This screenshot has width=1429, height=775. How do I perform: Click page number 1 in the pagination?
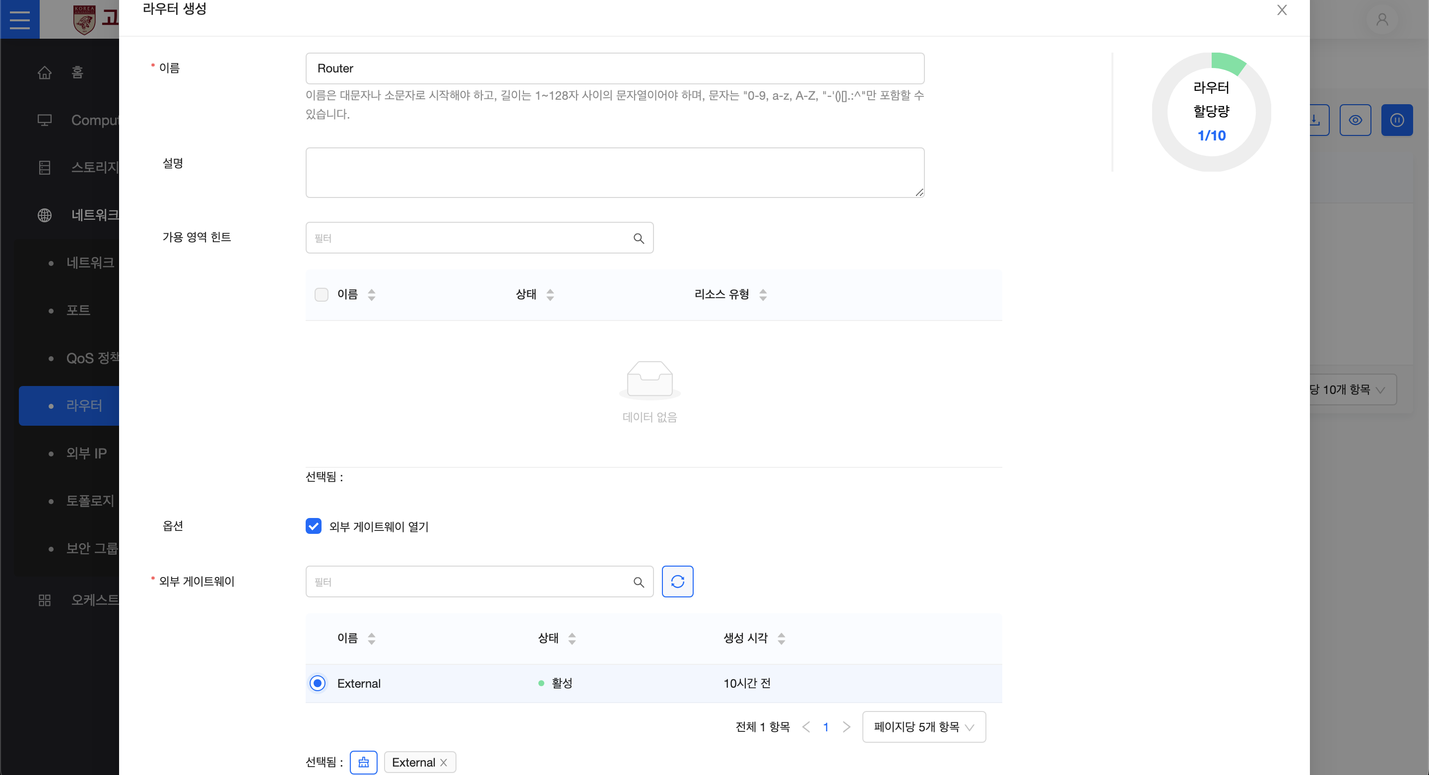click(x=826, y=727)
